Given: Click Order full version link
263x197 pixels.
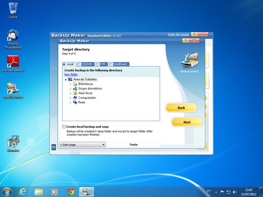Looking at the screenshot, I should pos(178,34).
